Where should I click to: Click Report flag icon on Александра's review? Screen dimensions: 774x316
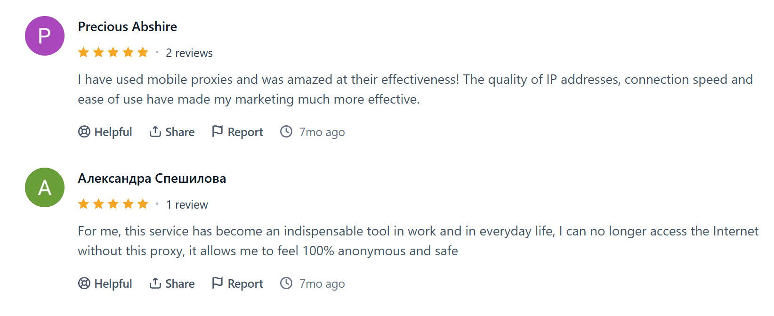(217, 283)
